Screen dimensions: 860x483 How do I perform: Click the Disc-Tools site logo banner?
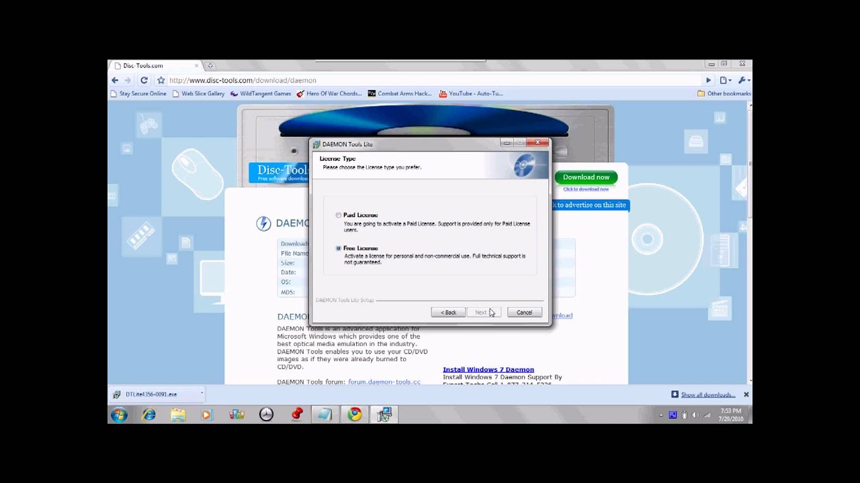pyautogui.click(x=278, y=172)
